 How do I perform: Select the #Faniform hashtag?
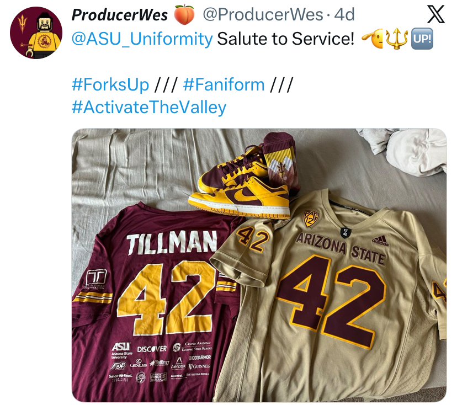(224, 84)
